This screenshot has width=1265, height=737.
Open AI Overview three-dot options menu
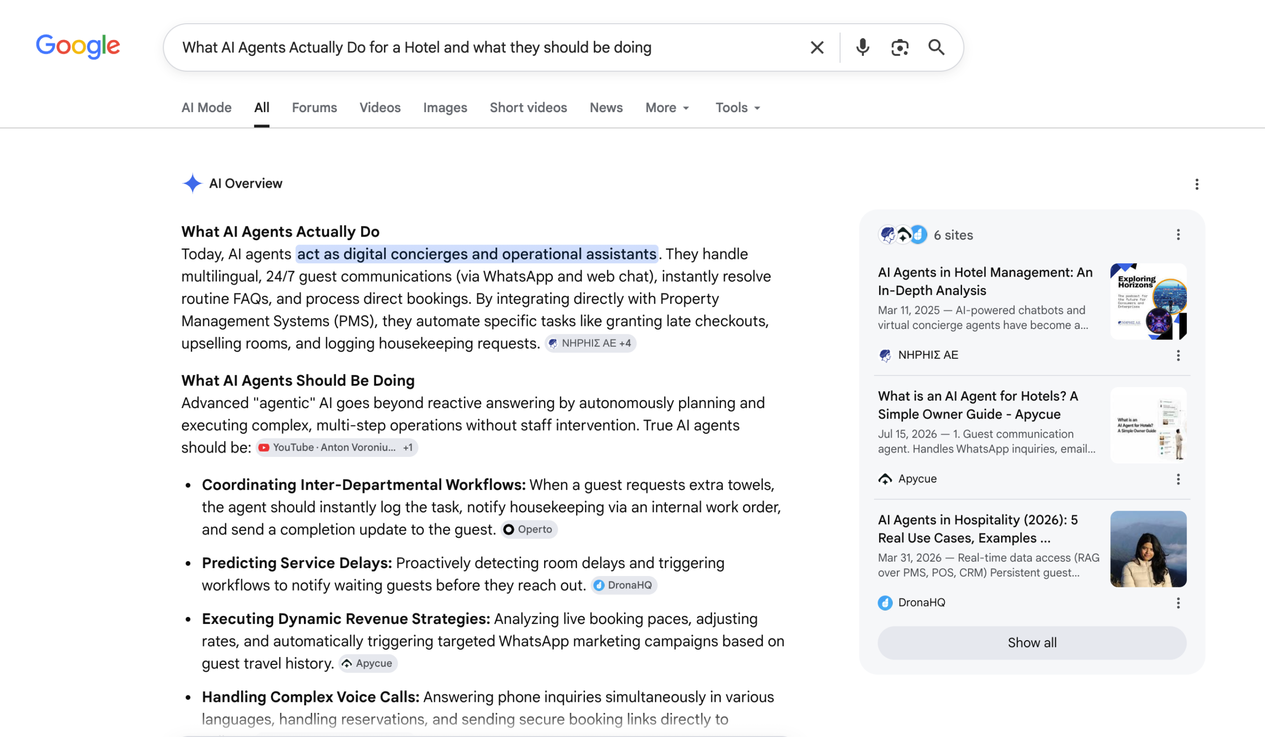coord(1197,185)
